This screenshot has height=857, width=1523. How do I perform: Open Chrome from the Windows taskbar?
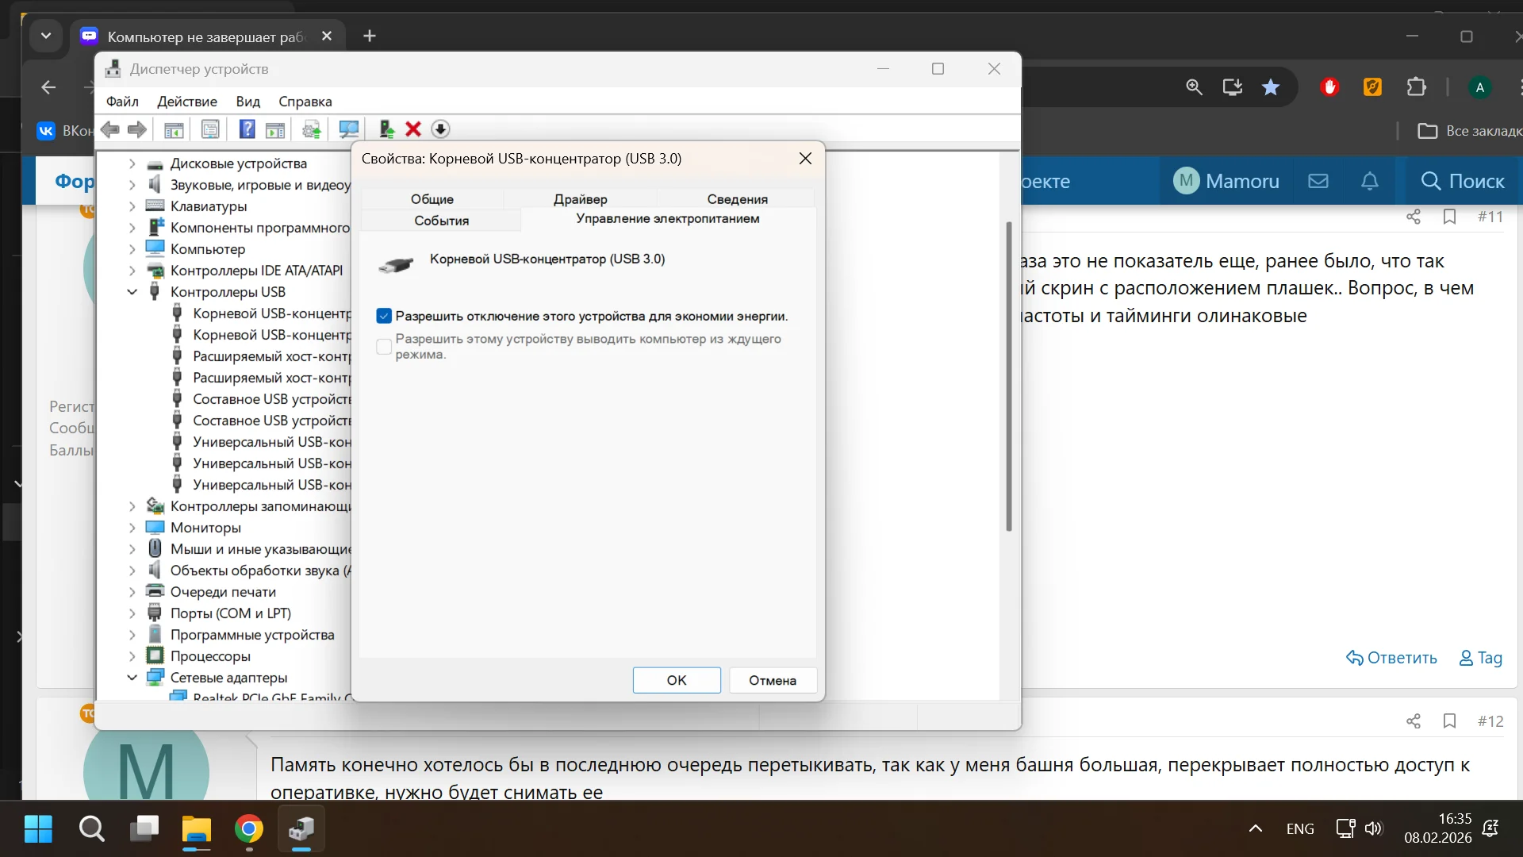[249, 829]
